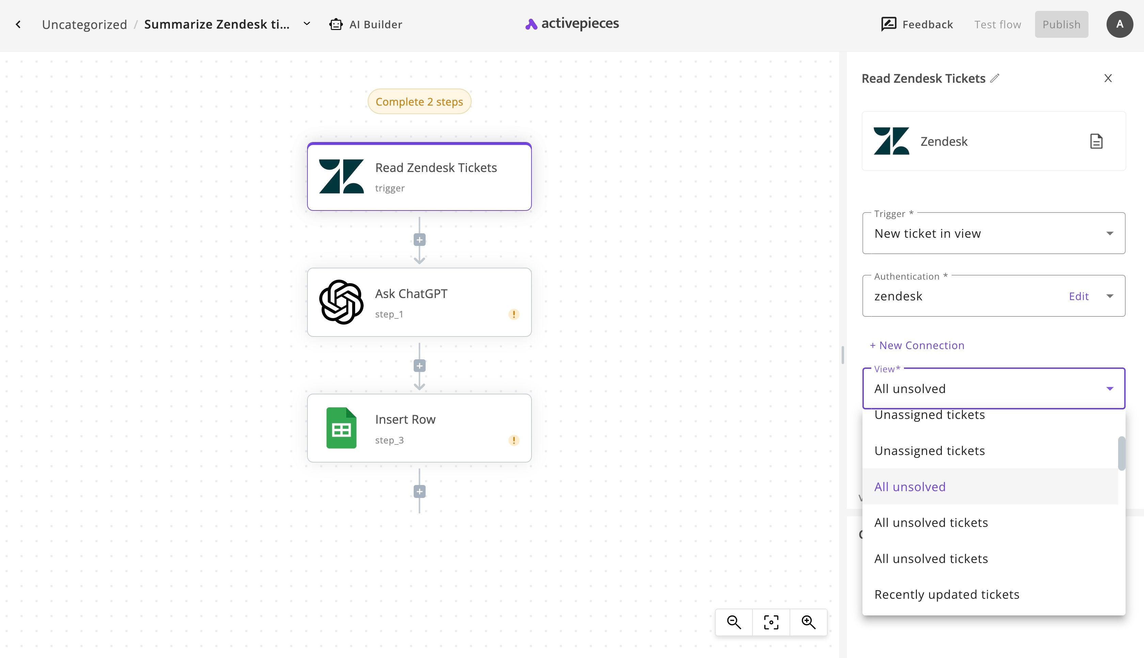
Task: Open the Trigger dropdown
Action: click(994, 233)
